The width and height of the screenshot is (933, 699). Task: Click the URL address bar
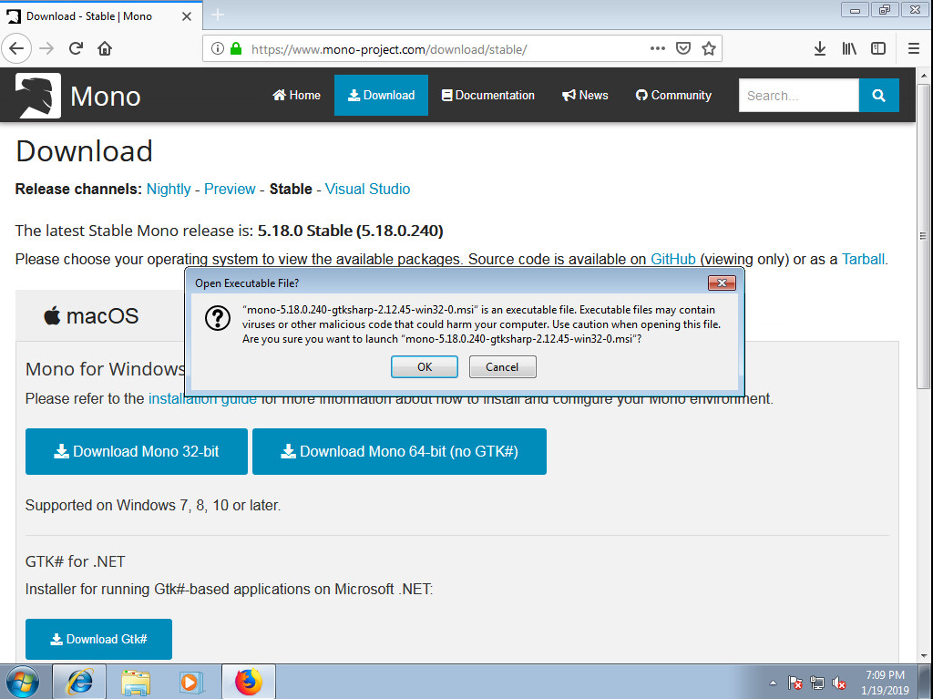(x=388, y=49)
